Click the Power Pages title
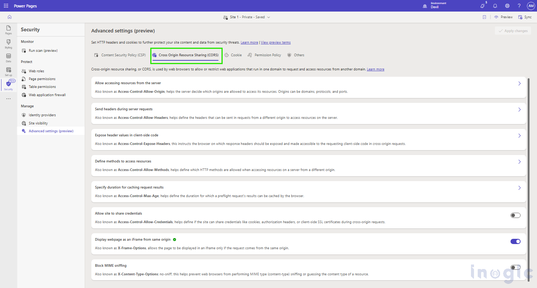537x288 pixels. point(25,6)
